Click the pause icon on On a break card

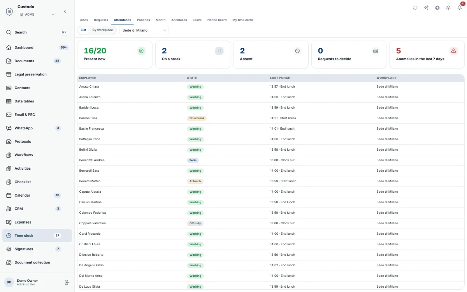(219, 51)
